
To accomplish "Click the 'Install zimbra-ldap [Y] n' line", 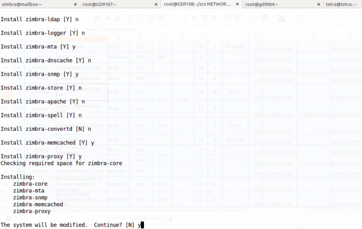I will pos(40,19).
